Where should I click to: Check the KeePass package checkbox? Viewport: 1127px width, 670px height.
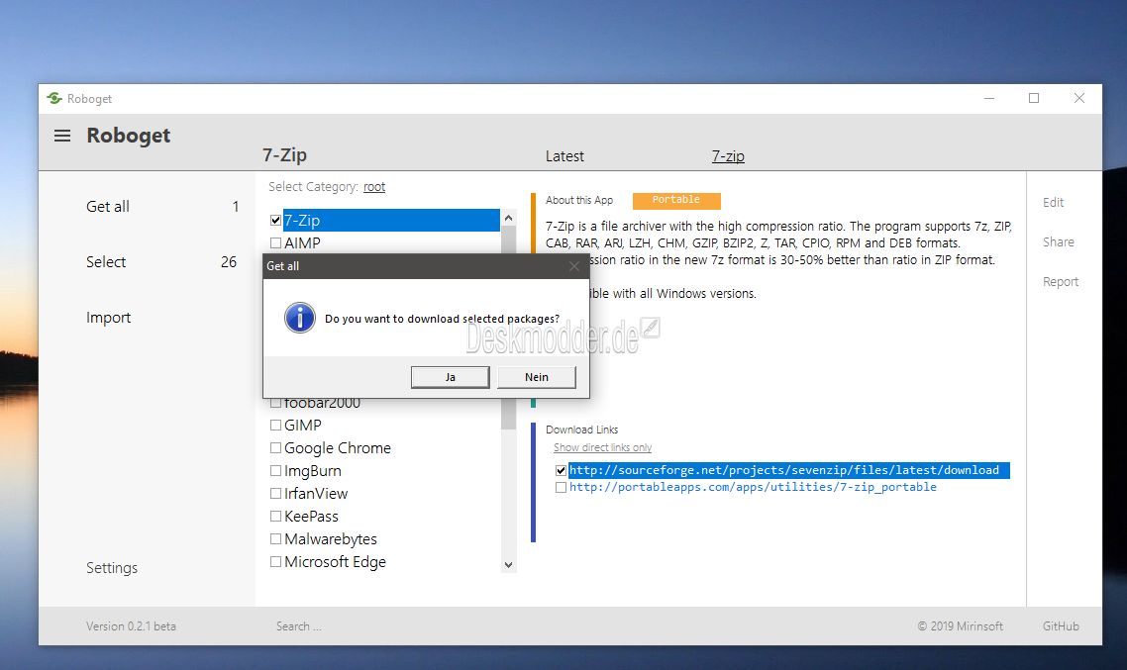[275, 517]
